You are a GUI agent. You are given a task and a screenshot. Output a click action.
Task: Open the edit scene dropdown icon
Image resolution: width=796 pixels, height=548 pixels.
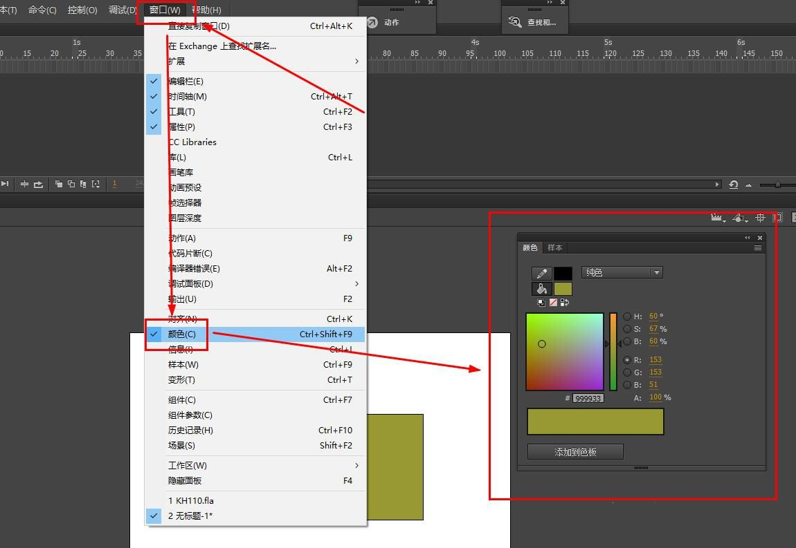point(718,218)
